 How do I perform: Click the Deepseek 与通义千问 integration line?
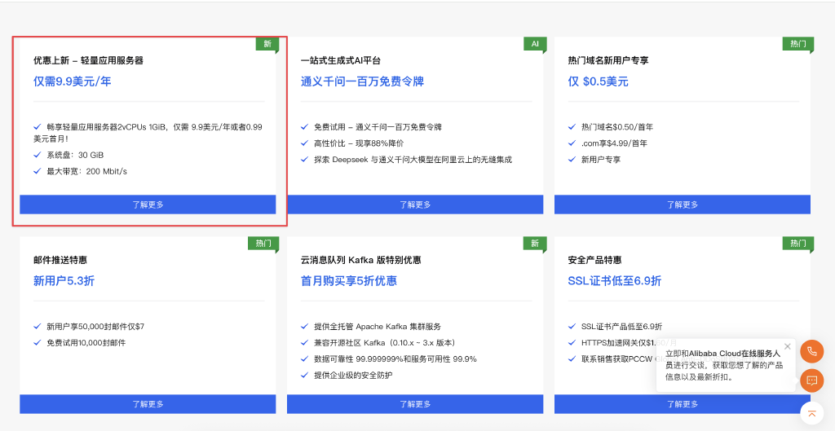[x=413, y=160]
